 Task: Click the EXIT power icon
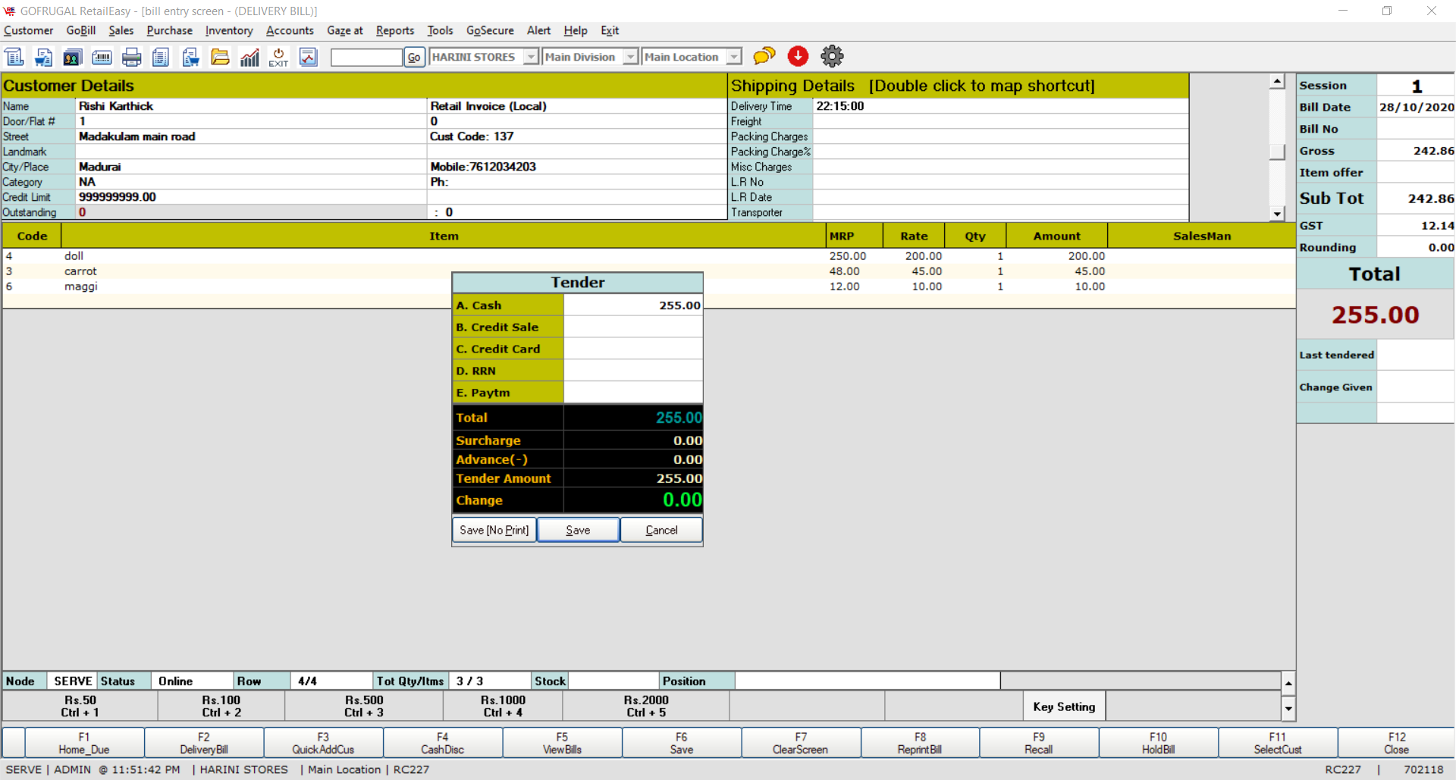tap(278, 57)
